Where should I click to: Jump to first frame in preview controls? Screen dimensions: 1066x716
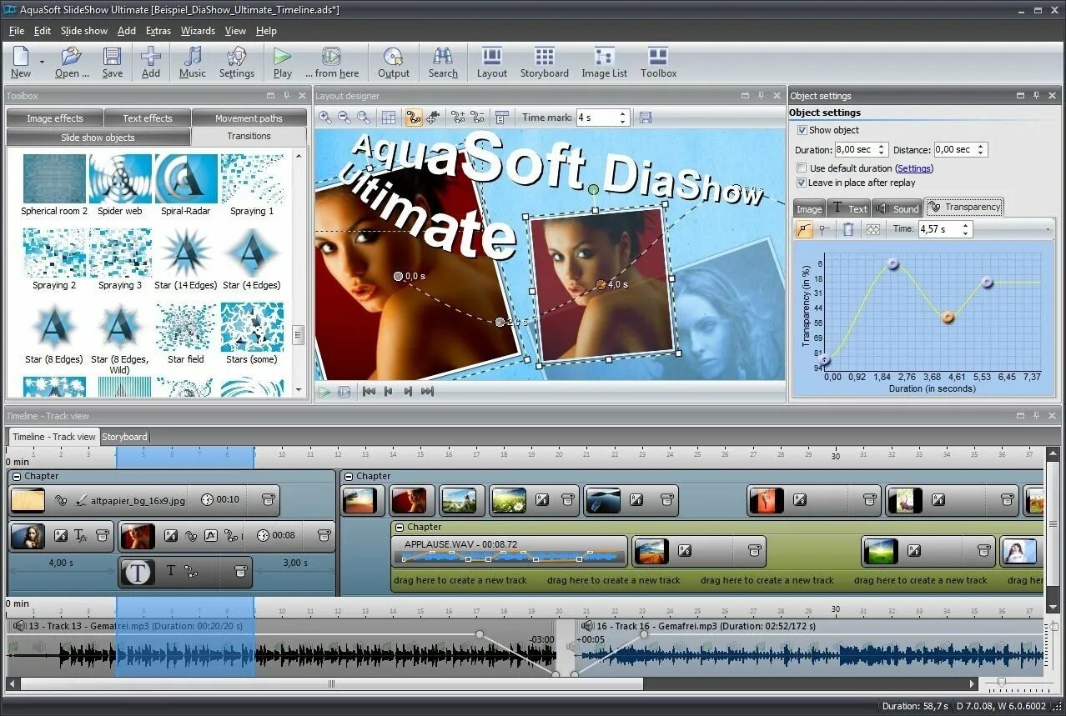(x=369, y=391)
